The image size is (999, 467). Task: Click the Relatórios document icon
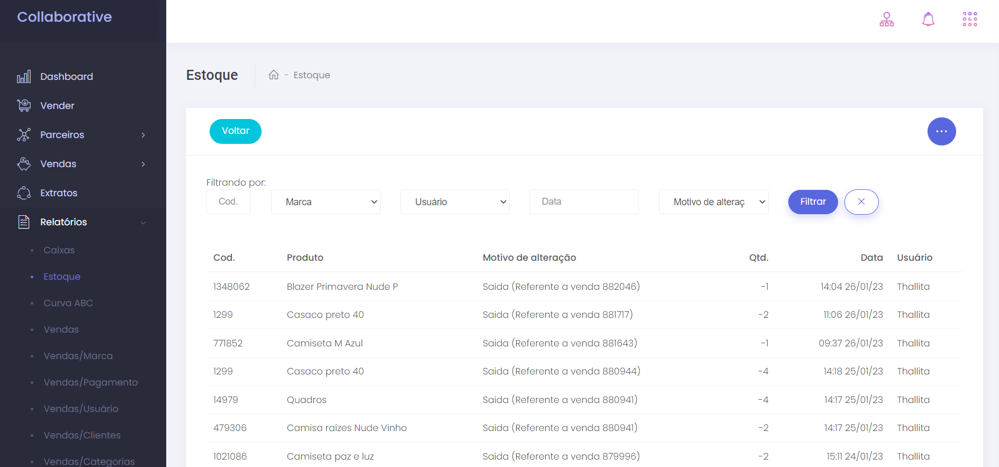[24, 222]
